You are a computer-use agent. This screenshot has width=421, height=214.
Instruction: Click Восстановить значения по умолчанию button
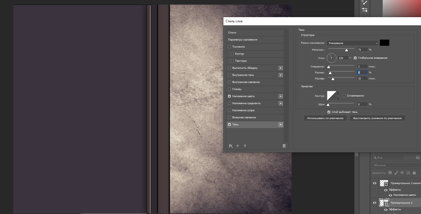pyautogui.click(x=377, y=118)
